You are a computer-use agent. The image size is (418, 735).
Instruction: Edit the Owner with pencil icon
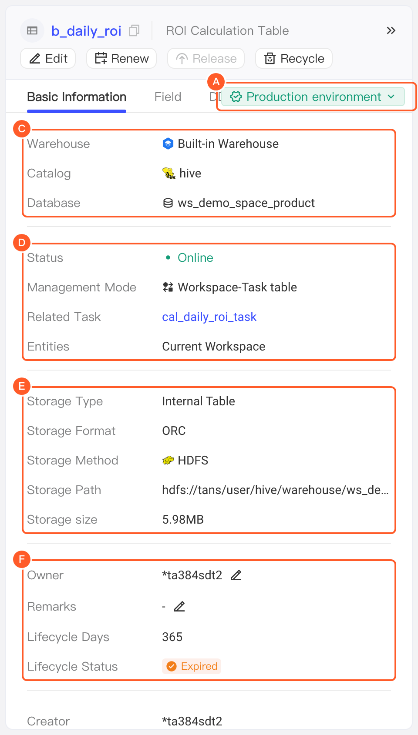(236, 575)
